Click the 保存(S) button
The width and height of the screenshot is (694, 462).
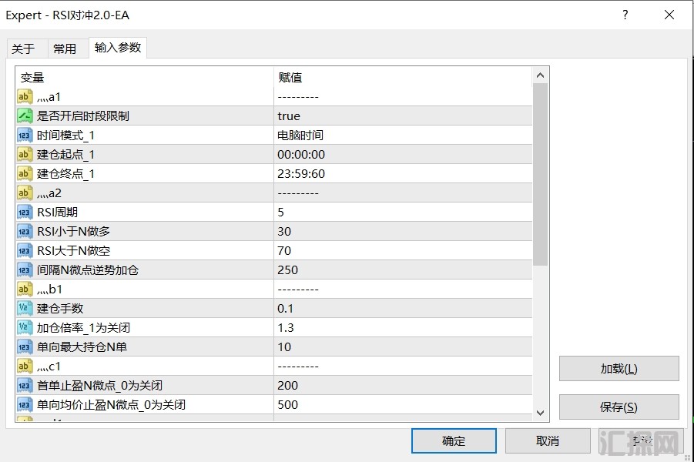point(619,407)
